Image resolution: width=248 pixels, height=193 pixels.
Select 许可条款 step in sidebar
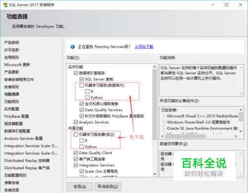11,50
